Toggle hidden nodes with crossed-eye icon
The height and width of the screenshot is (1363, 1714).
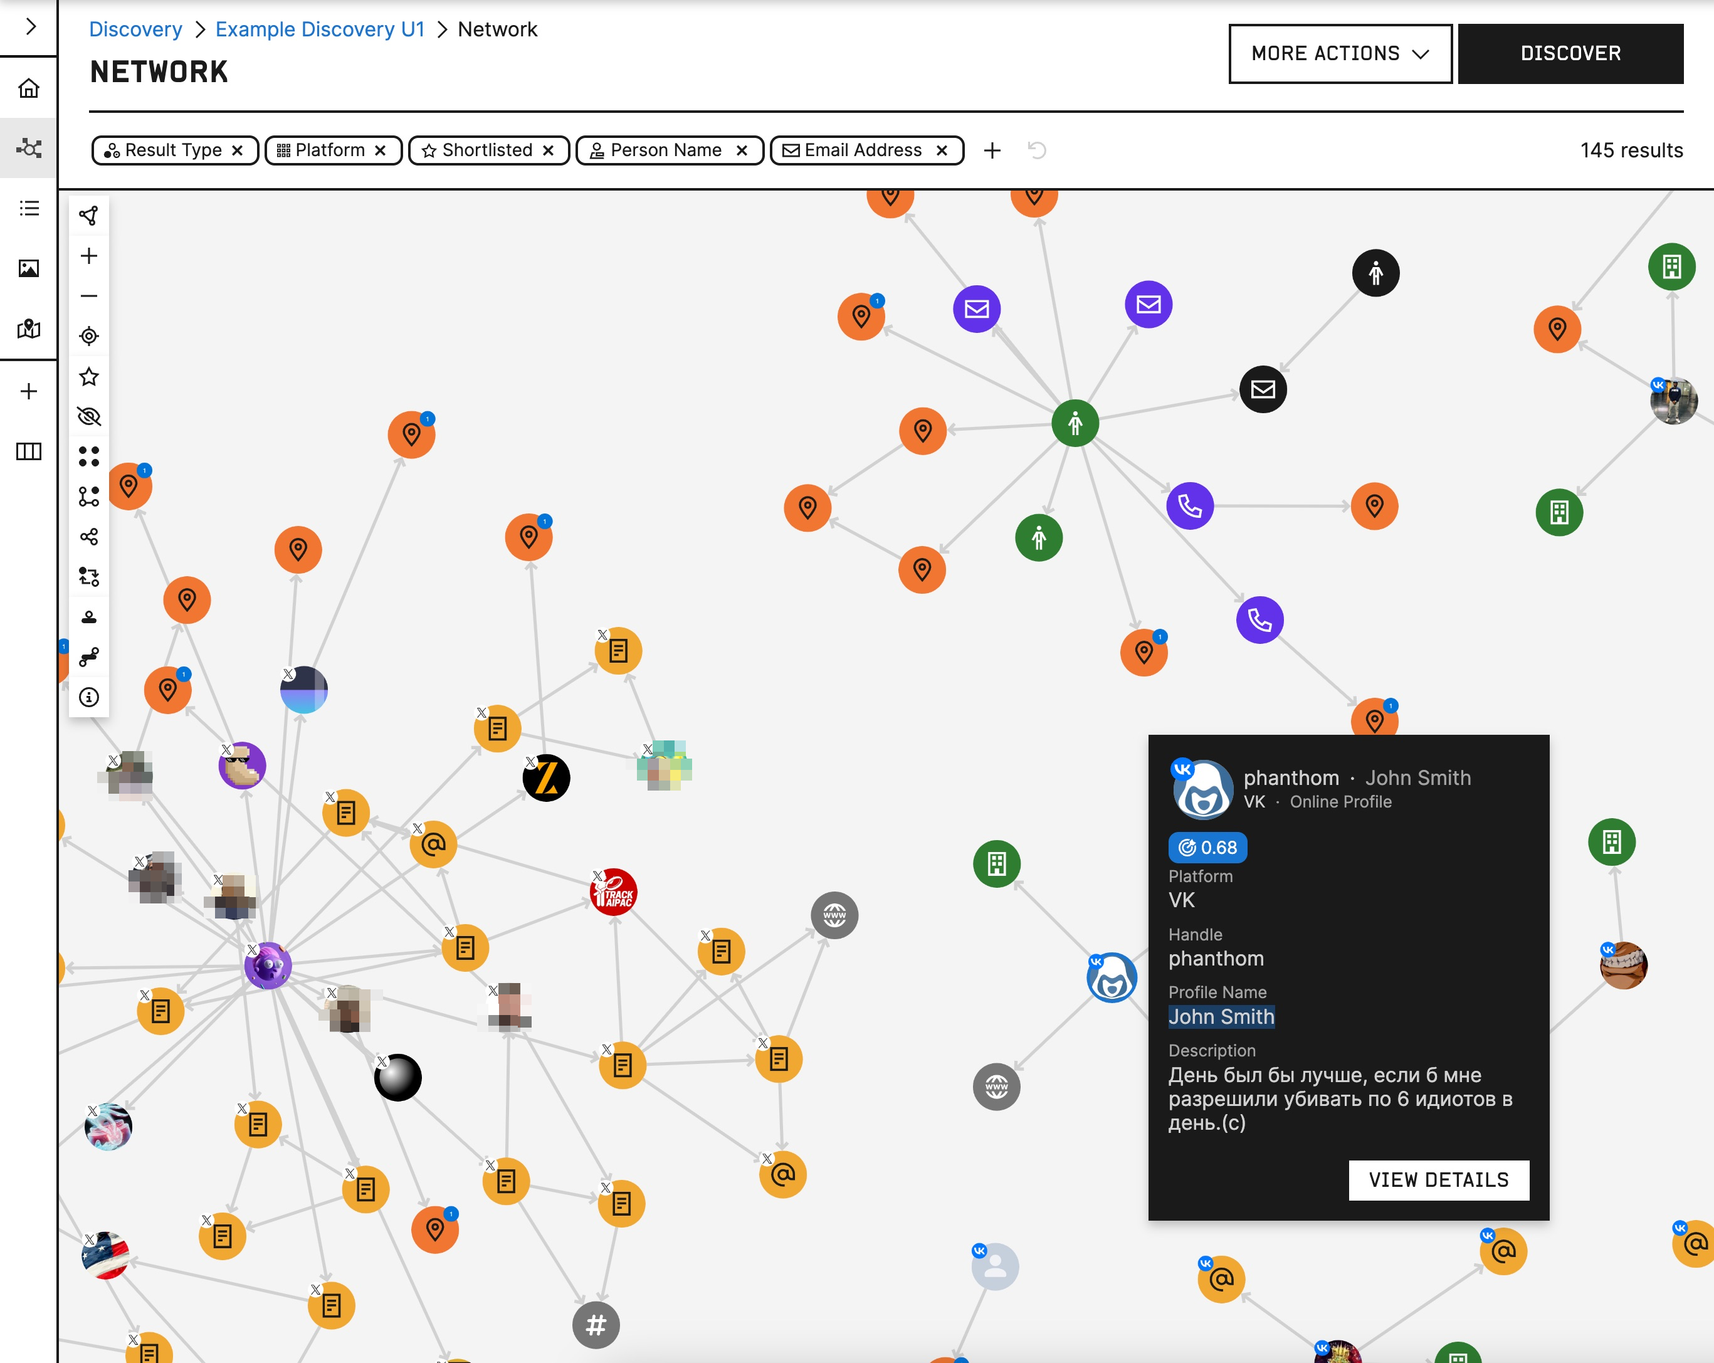(89, 416)
